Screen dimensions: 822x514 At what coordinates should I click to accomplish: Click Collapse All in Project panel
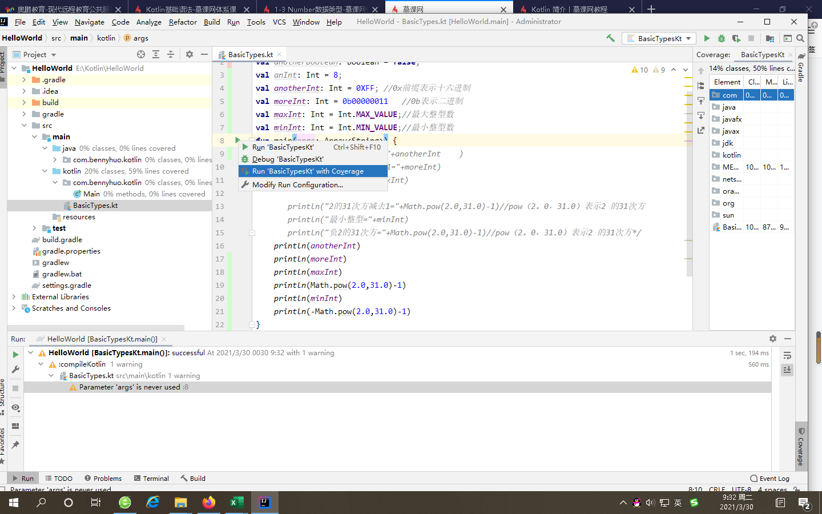[x=170, y=54]
